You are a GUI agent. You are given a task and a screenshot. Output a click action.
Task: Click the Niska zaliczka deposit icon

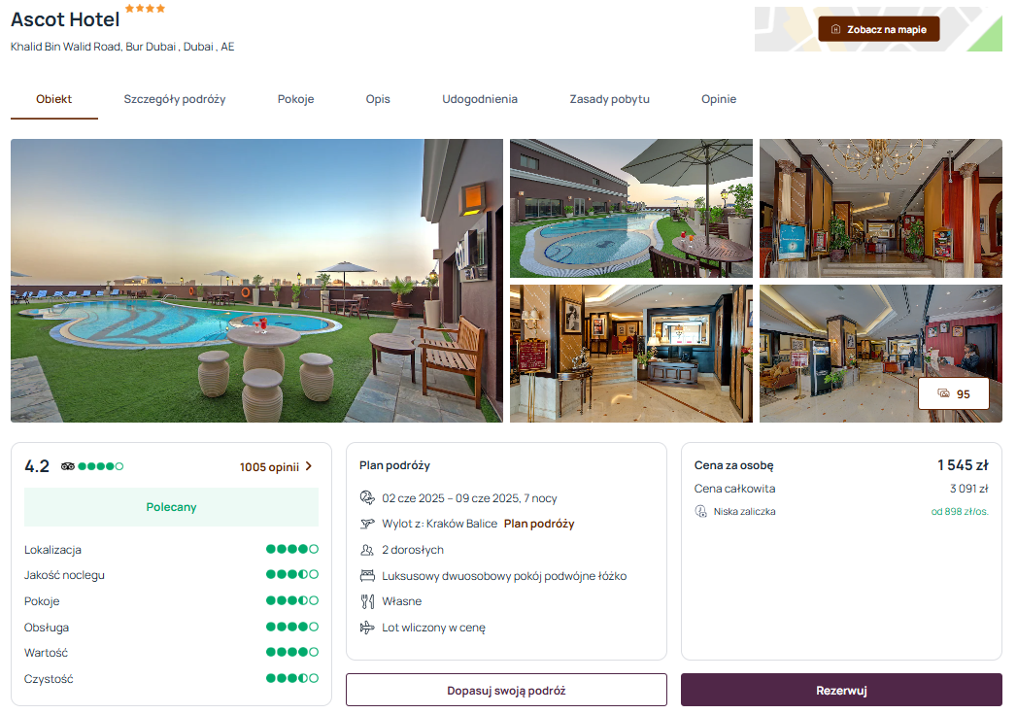[x=701, y=512]
